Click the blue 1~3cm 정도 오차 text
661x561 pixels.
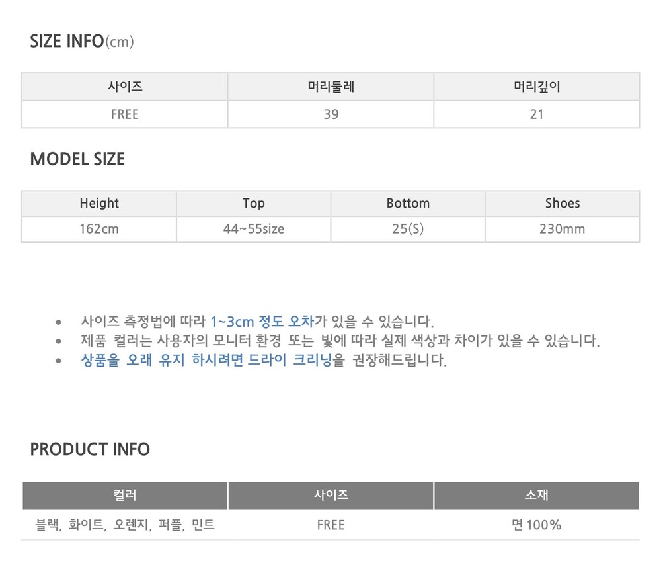tap(262, 322)
